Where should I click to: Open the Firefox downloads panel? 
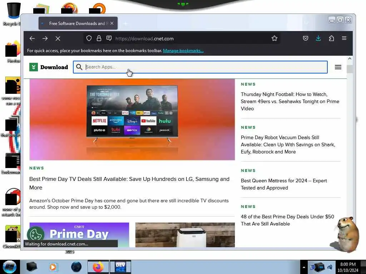[x=318, y=39]
